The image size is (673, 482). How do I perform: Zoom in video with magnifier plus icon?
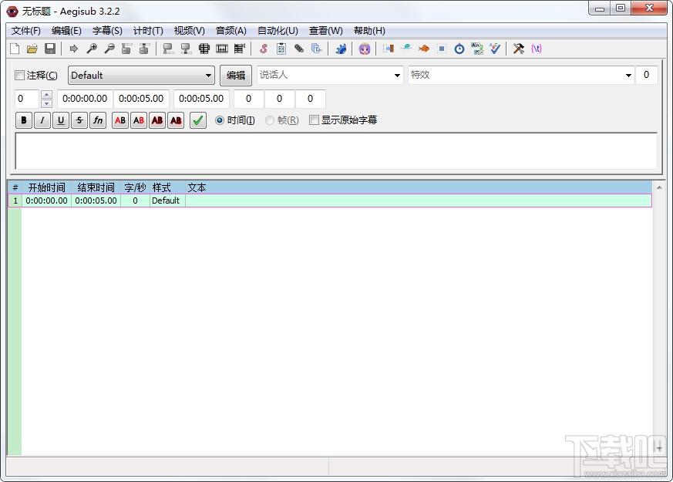[92, 49]
